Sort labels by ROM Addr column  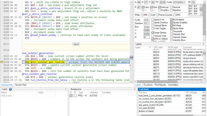(x=174, y=47)
